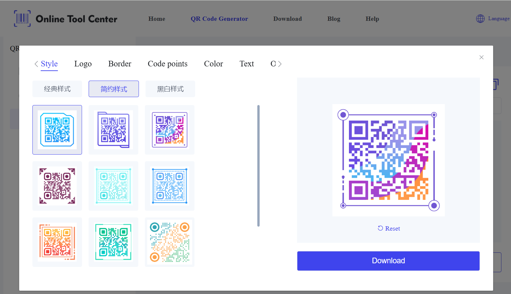Screen dimensions: 511x294
Task: Choose the multicolor purple-orange QR style
Action: click(170, 130)
